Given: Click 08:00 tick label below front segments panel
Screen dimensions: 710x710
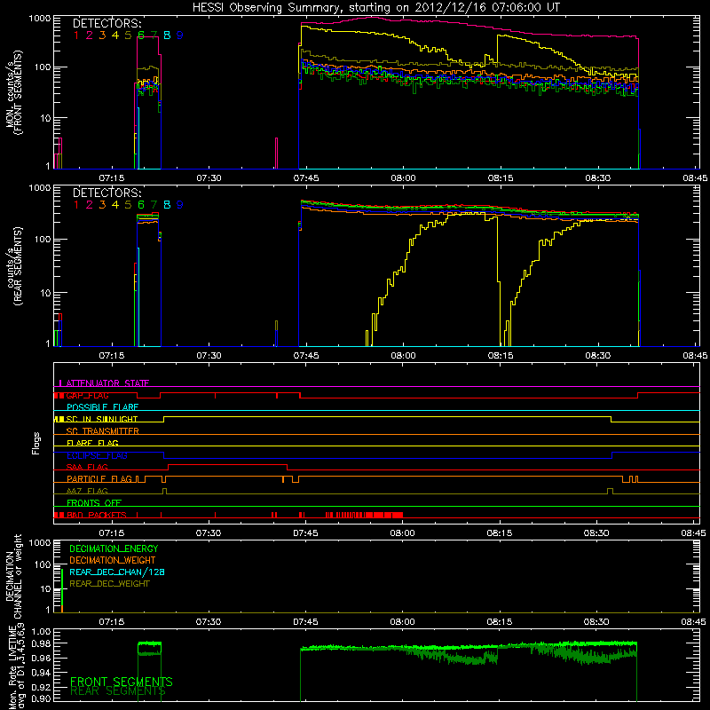Looking at the screenshot, I should click(x=403, y=178).
